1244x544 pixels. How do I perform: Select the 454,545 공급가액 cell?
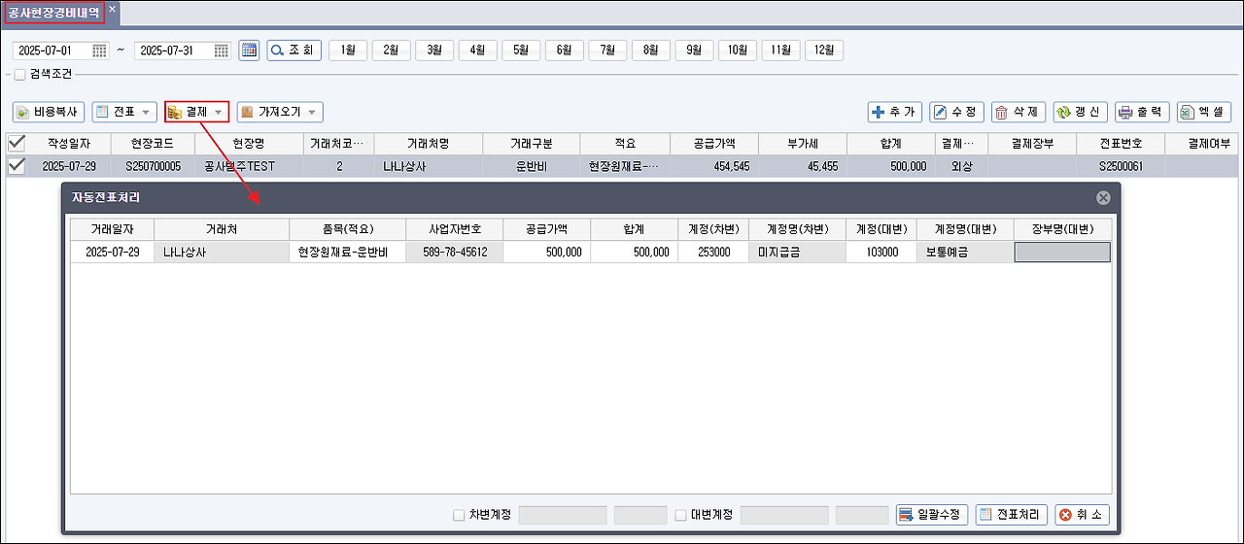[714, 166]
